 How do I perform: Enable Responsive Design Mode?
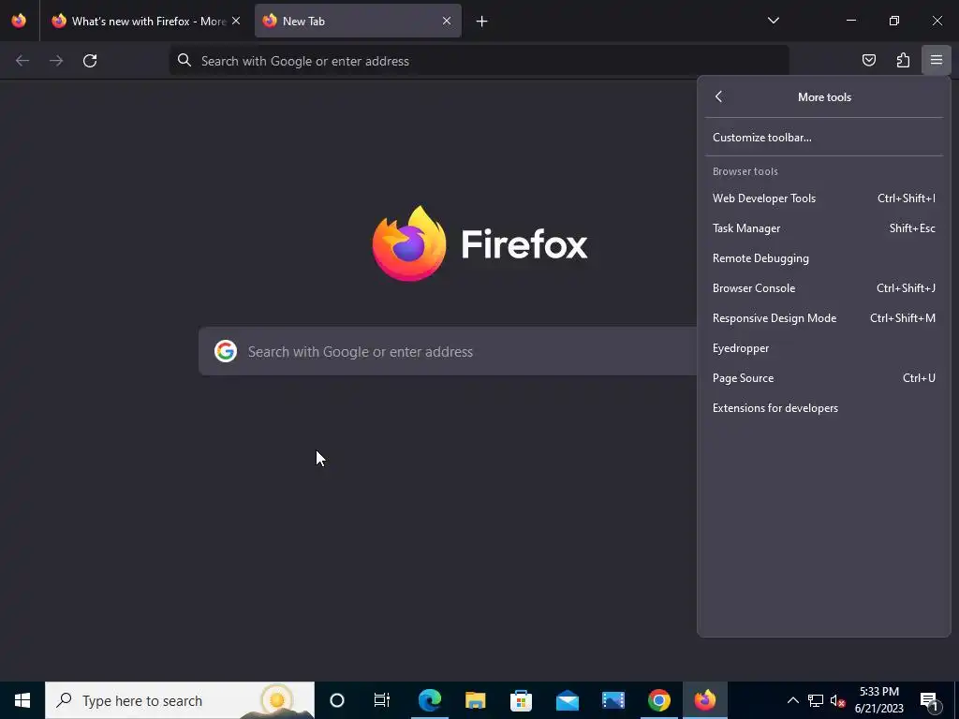pos(824,318)
